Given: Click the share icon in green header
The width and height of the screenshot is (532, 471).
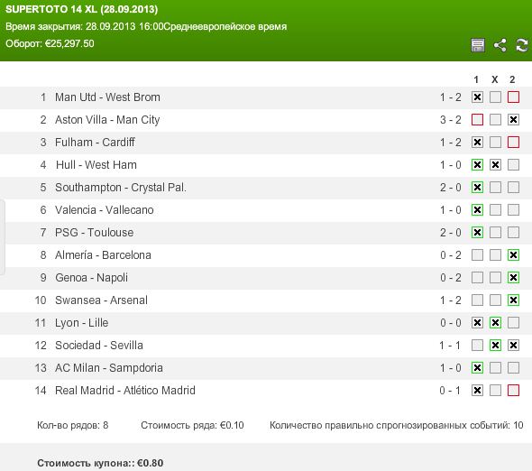Looking at the screenshot, I should click(x=500, y=45).
